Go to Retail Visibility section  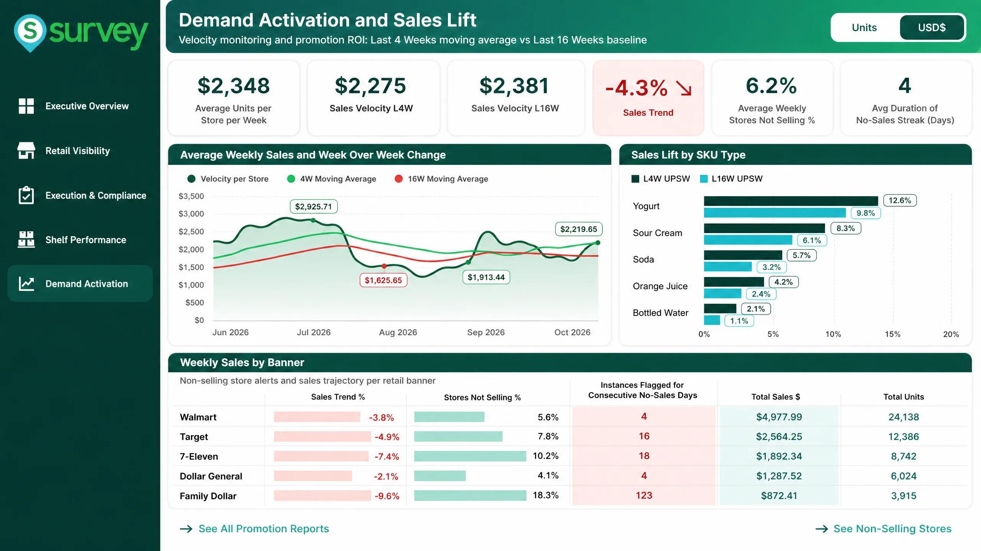pyautogui.click(x=80, y=151)
